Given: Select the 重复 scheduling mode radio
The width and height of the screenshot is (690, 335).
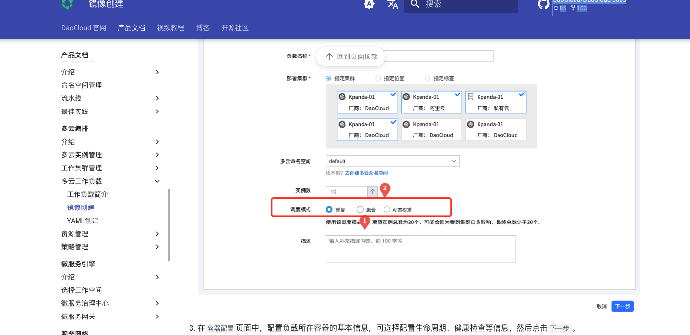Looking at the screenshot, I should [x=329, y=209].
